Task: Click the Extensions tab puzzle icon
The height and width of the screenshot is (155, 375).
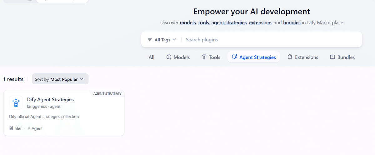Action: pos(290,57)
